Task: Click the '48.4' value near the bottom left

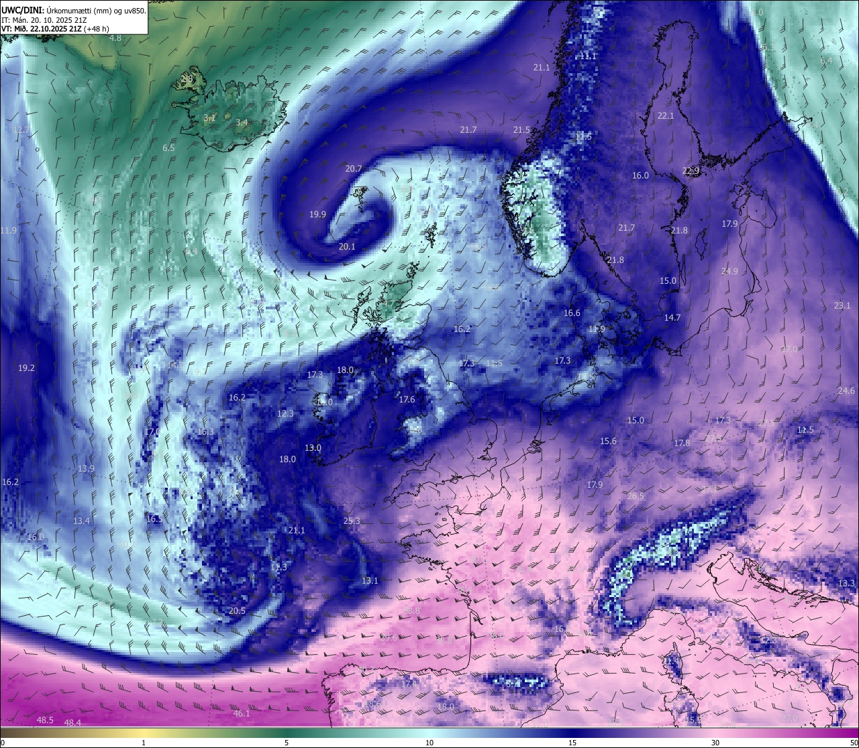Action: [72, 723]
